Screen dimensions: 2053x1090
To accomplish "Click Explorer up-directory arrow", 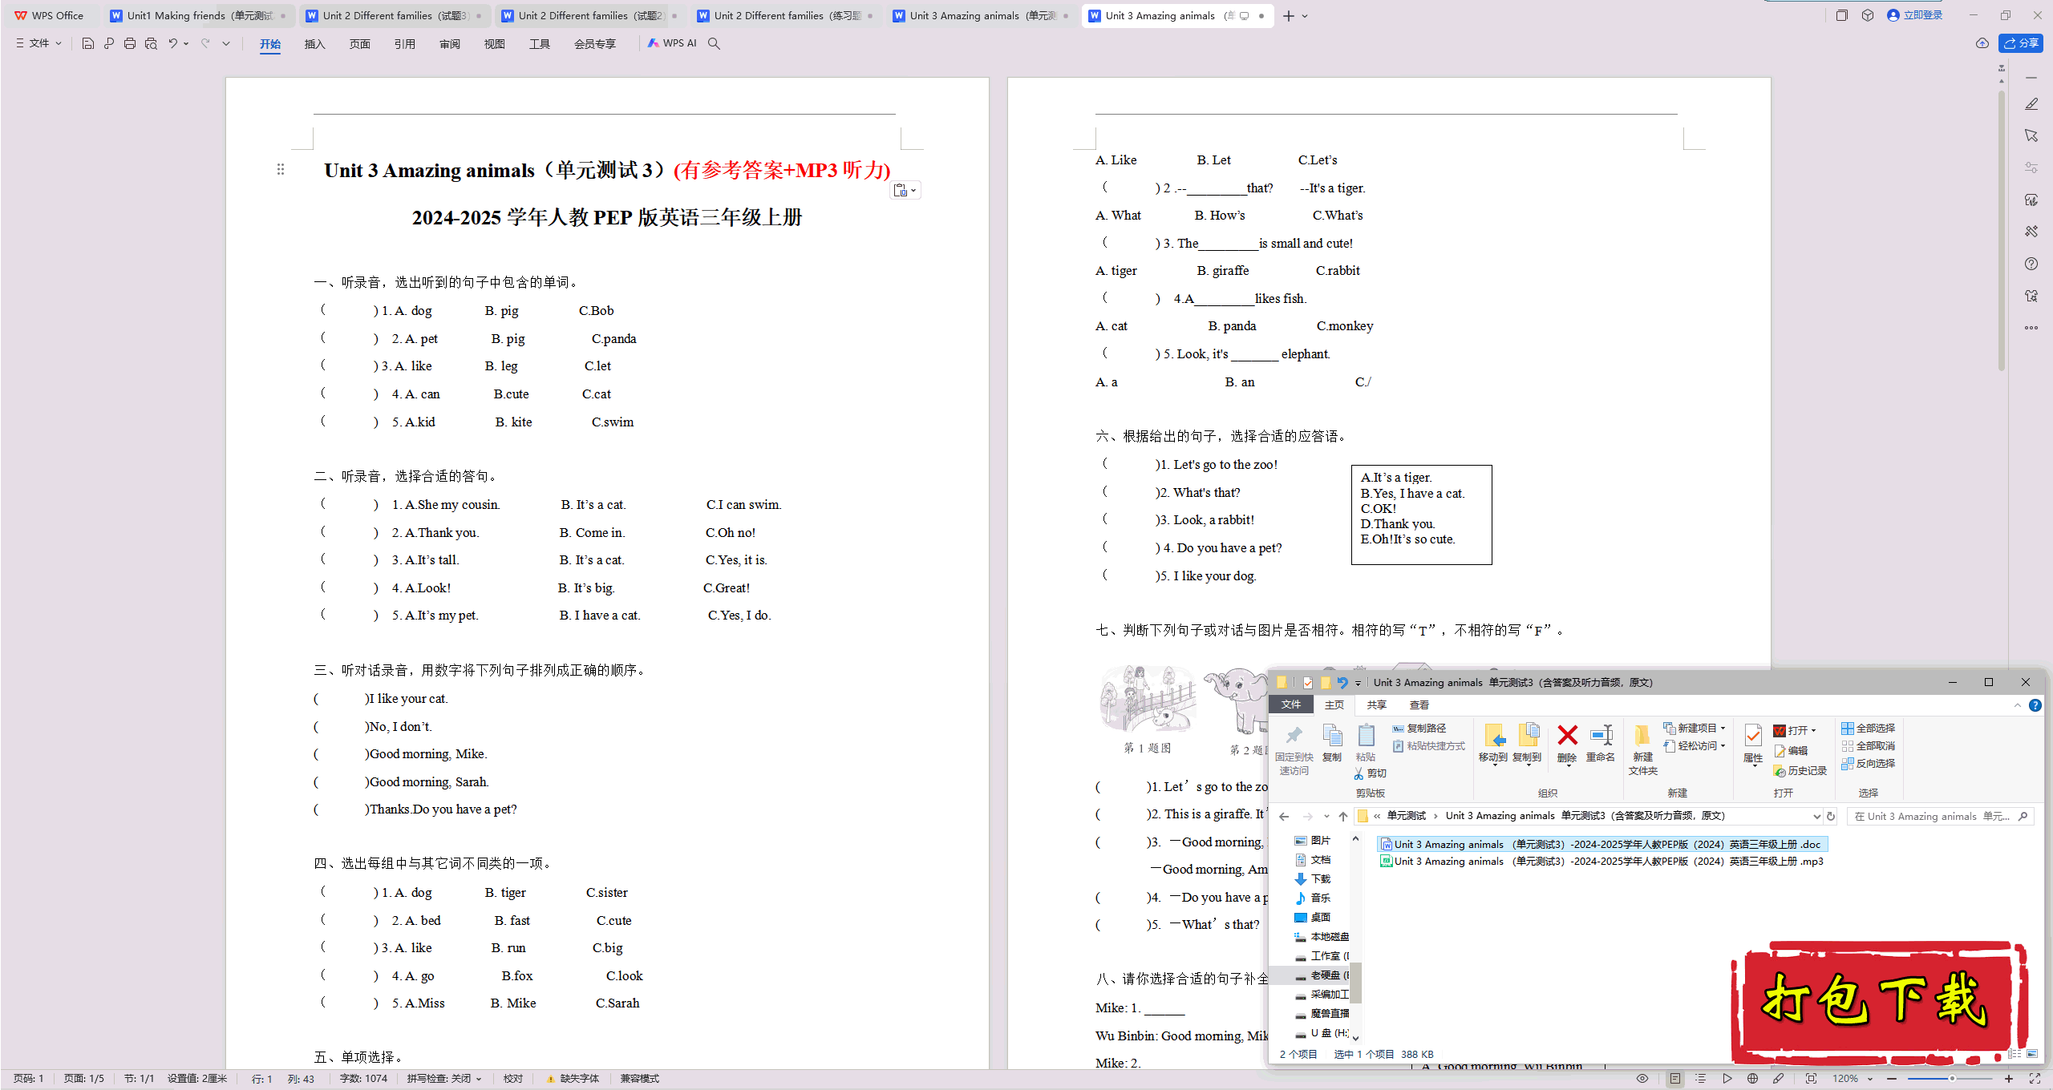I will point(1343,817).
